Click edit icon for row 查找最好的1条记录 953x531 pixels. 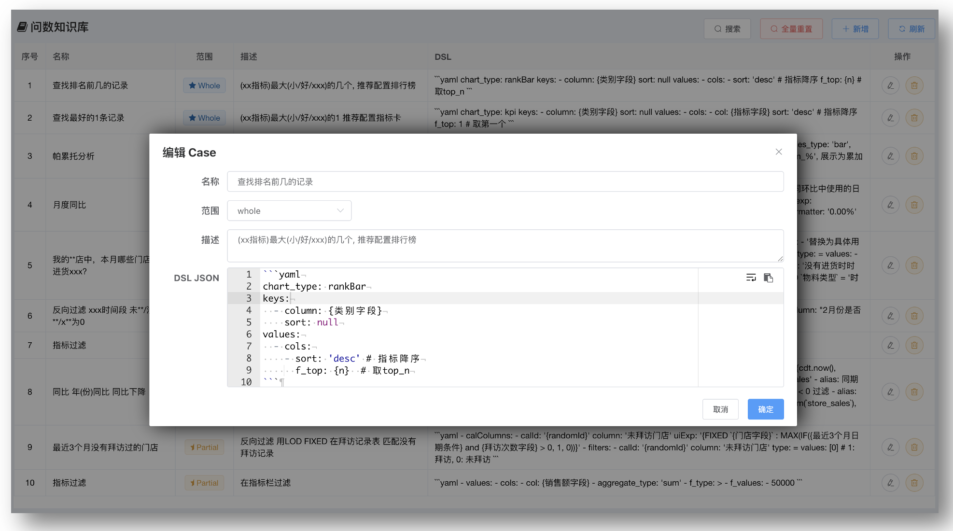pos(890,118)
